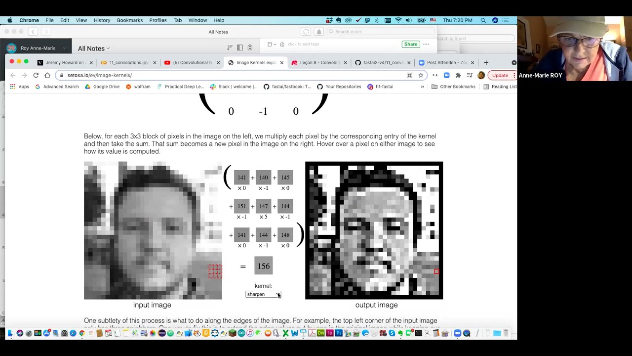This screenshot has width=632, height=356.
Task: Open Chrome extensions puzzle icon
Action: [x=458, y=75]
